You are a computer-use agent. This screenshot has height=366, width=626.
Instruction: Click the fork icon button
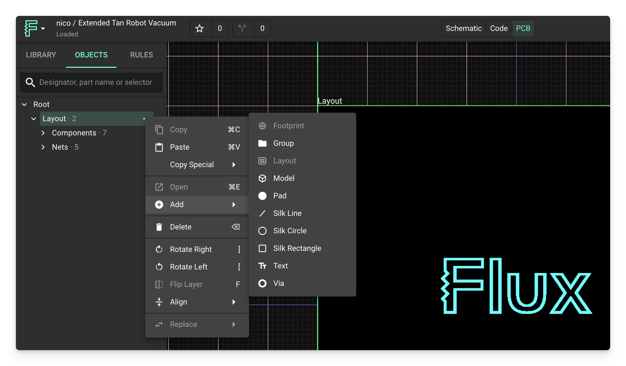(242, 28)
